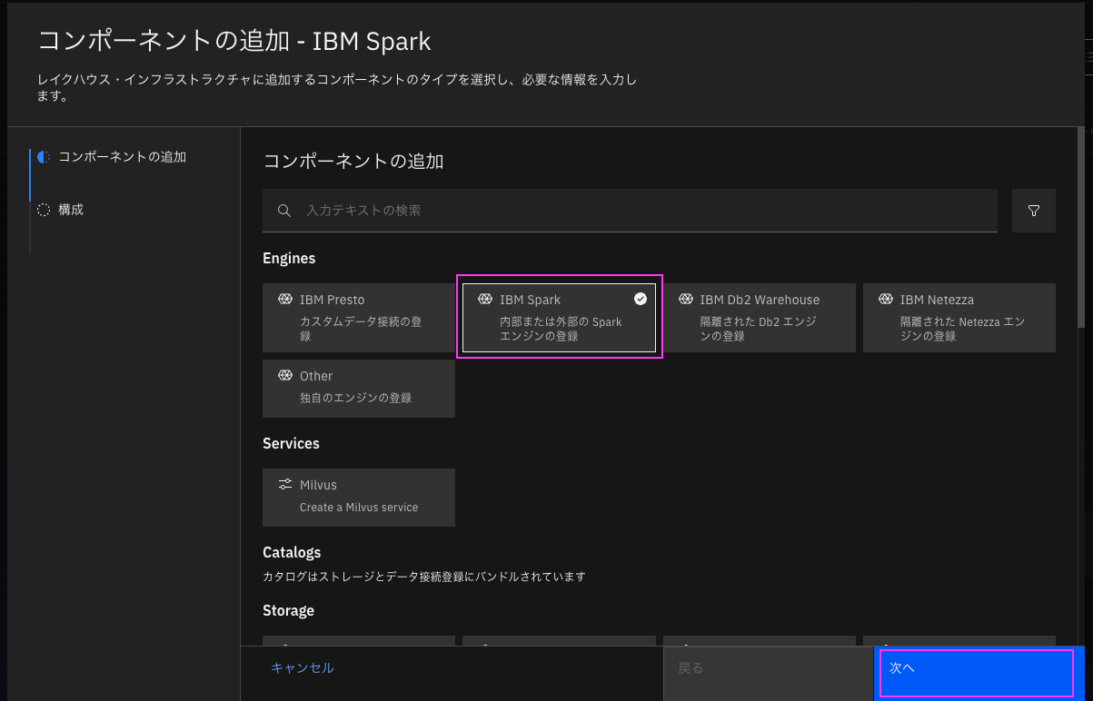
Task: Click the Catalogs section heading
Action: [x=292, y=552]
